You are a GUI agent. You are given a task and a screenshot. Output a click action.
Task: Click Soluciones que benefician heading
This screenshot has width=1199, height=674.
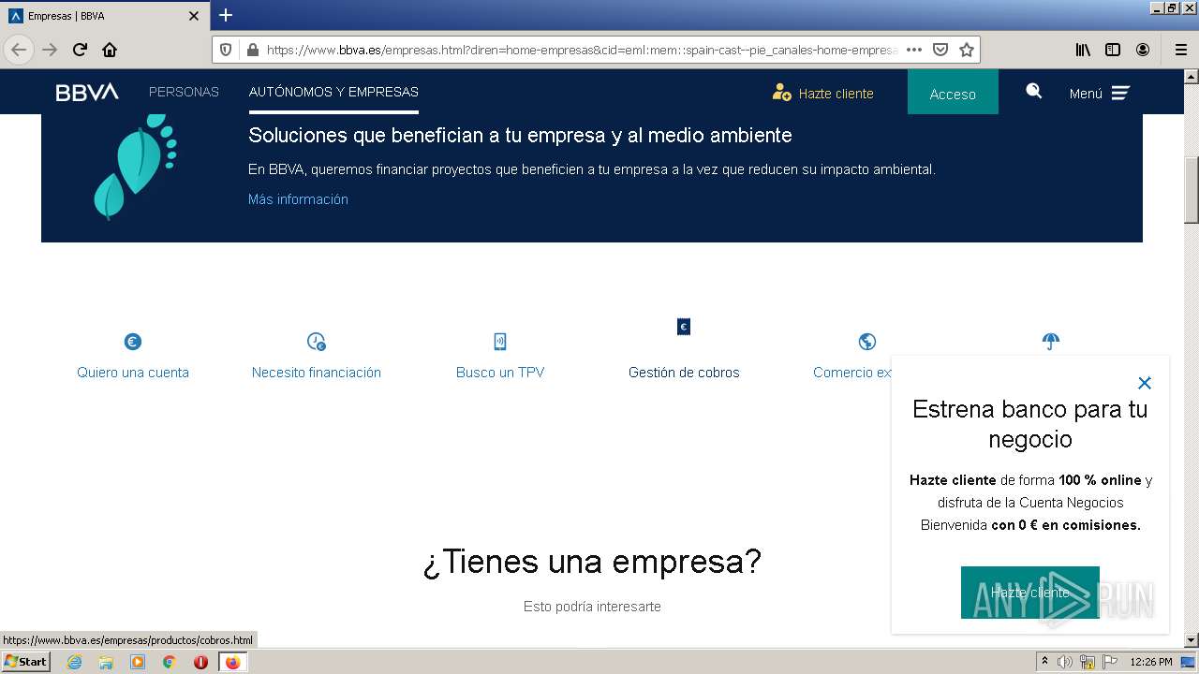point(520,136)
